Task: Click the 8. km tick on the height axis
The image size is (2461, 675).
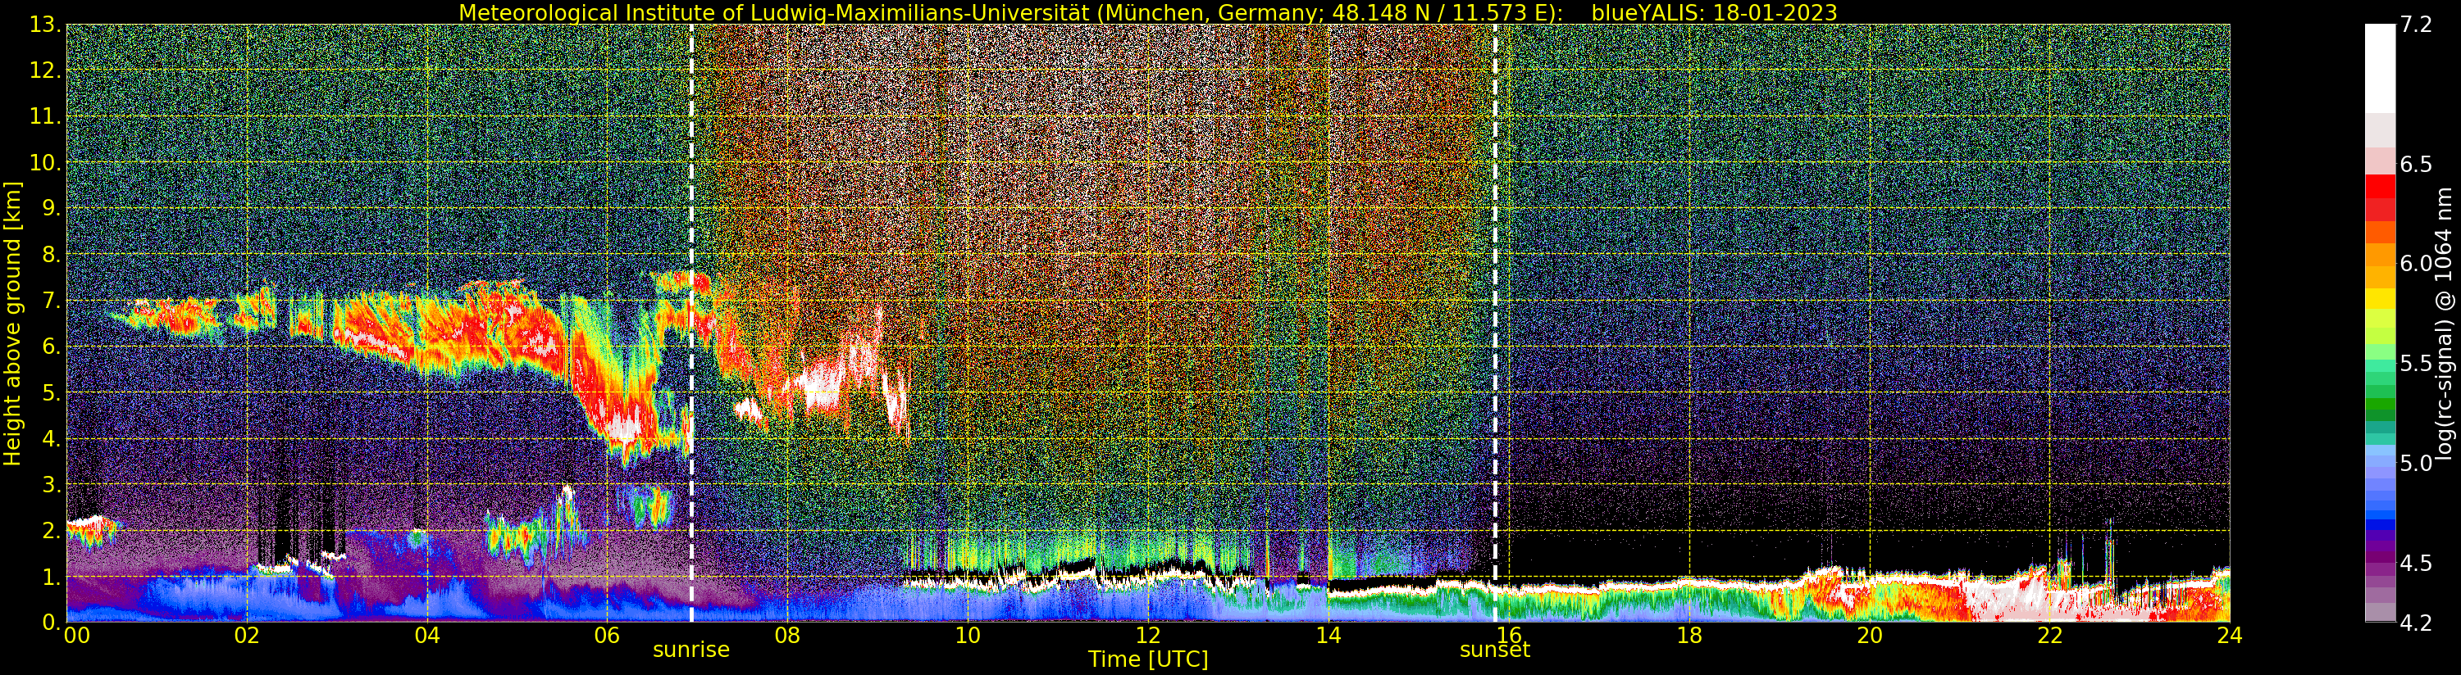Action: pos(52,254)
